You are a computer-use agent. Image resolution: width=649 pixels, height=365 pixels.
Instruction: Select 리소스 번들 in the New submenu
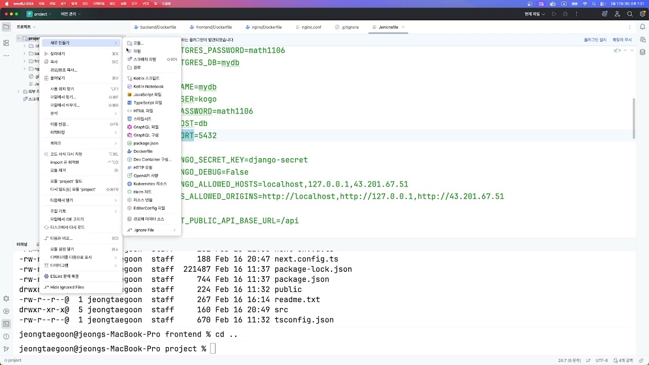point(152,200)
